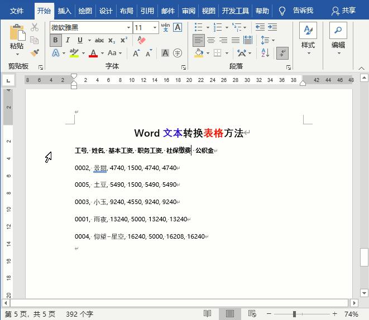Expand the multilevel list dropdown

tap(245, 28)
